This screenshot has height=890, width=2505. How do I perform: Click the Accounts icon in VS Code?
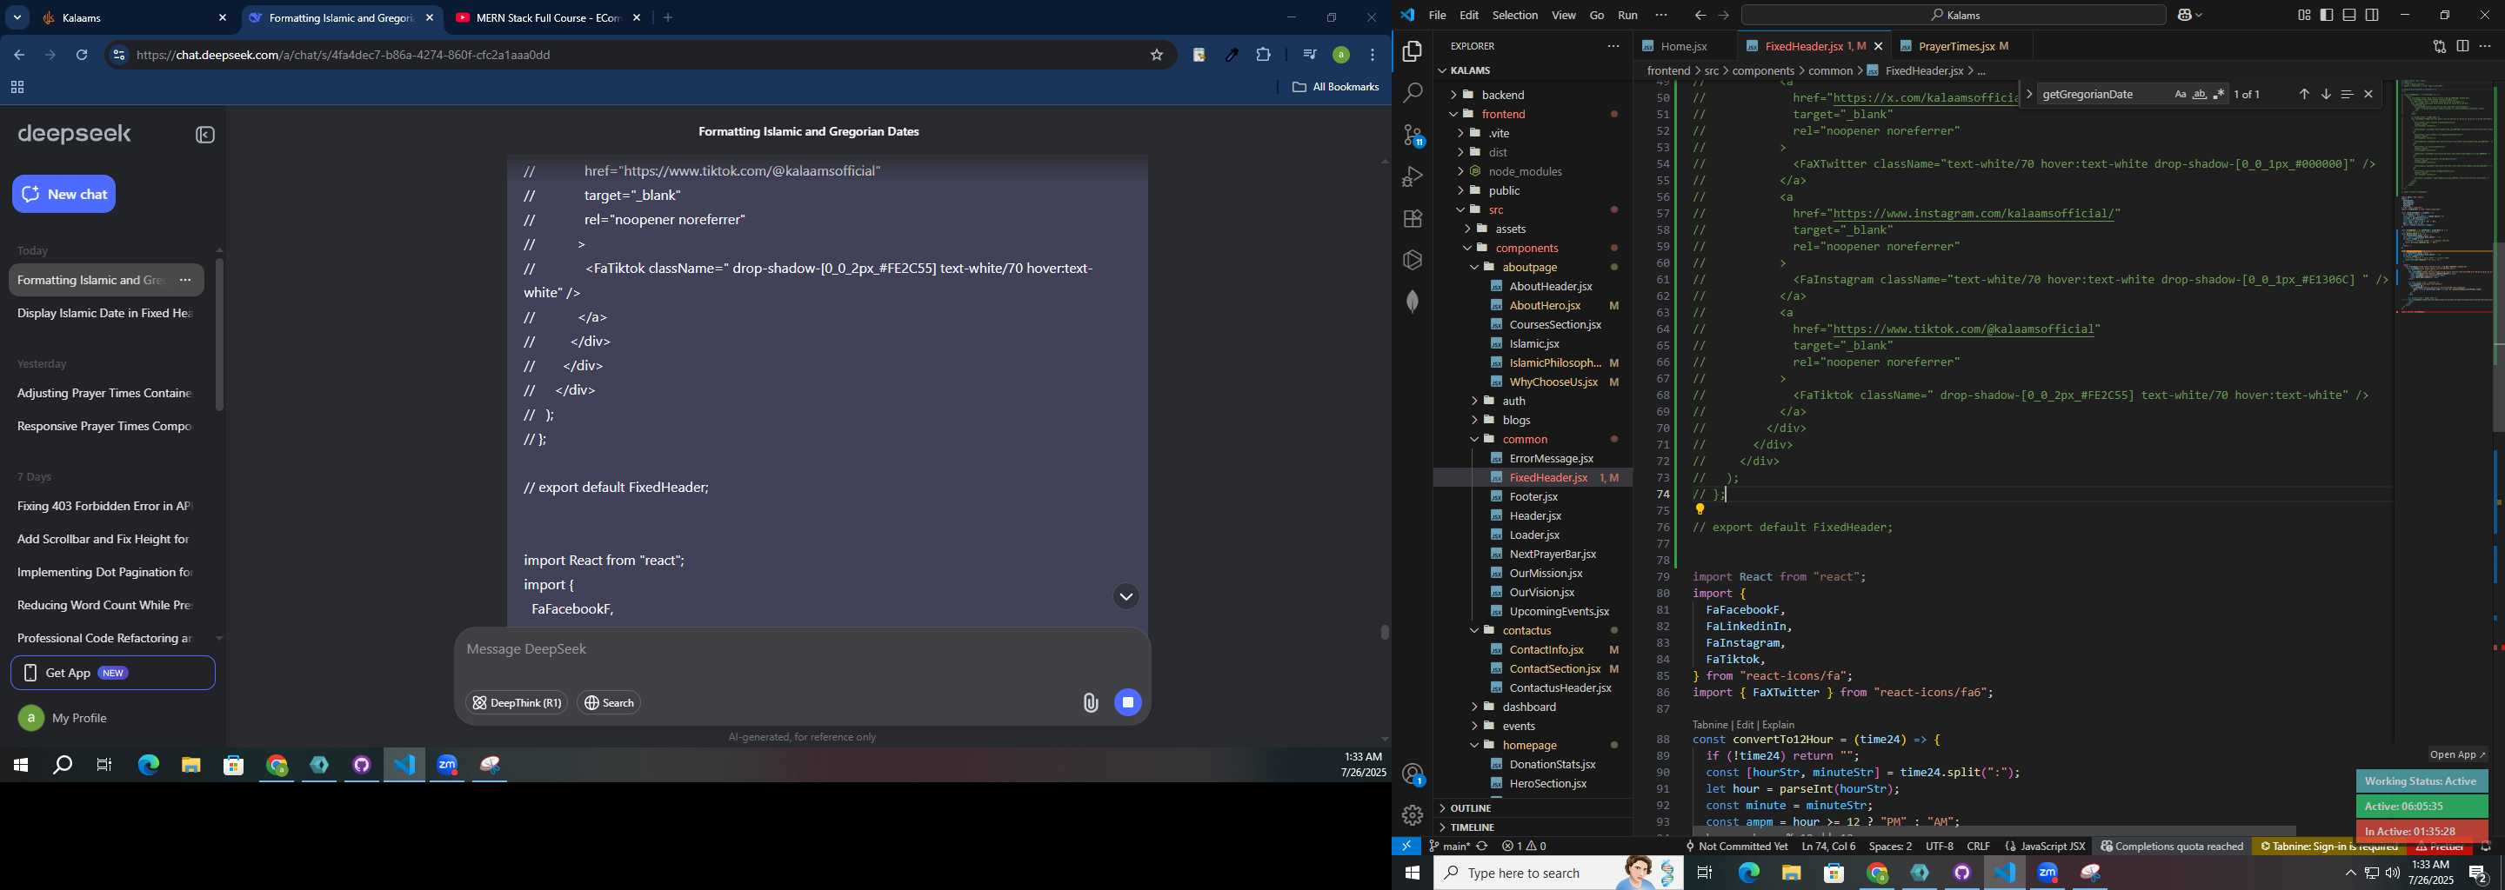click(1412, 774)
